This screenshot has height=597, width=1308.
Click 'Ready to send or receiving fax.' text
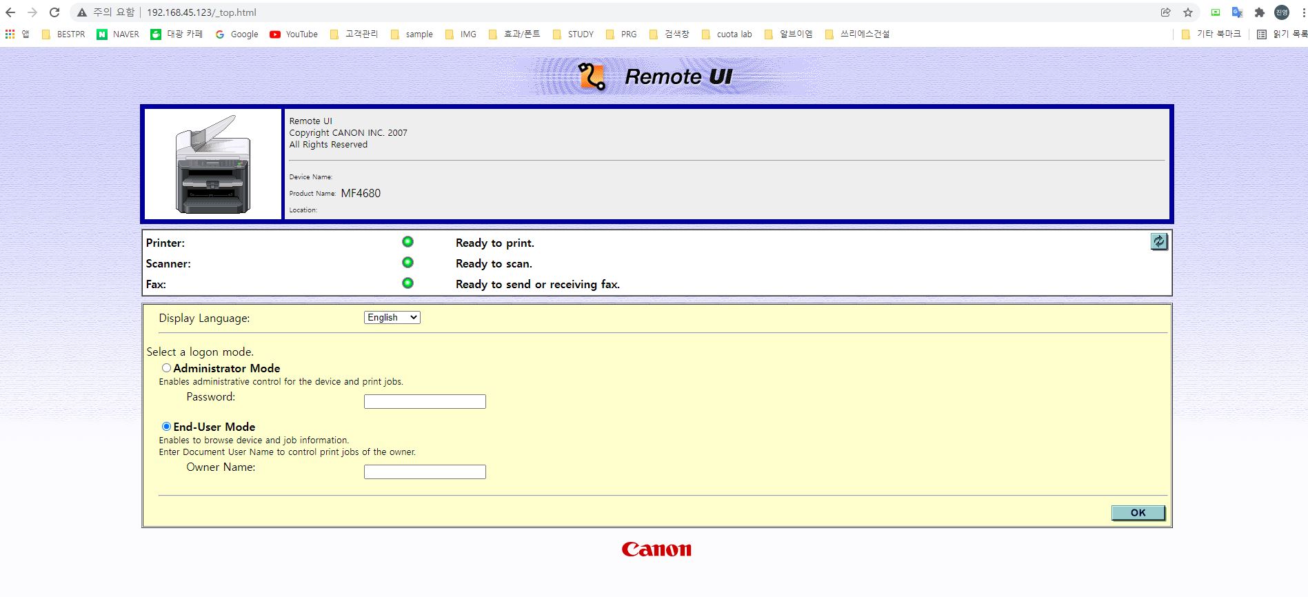(x=538, y=284)
